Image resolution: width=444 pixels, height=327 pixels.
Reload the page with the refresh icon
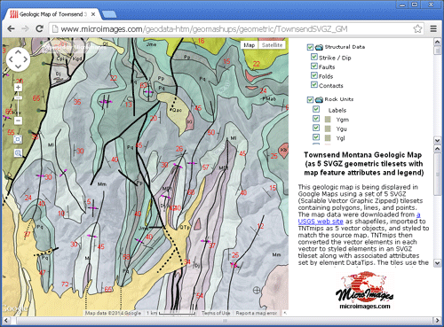point(39,28)
